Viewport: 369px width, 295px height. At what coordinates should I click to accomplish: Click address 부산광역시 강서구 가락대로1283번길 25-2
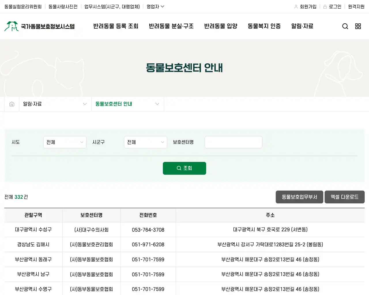pos(270,245)
